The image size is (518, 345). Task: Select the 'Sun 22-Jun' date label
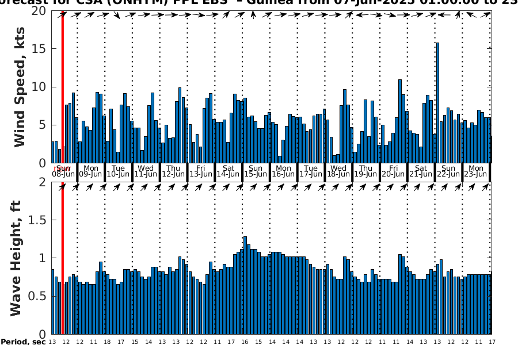(448, 171)
